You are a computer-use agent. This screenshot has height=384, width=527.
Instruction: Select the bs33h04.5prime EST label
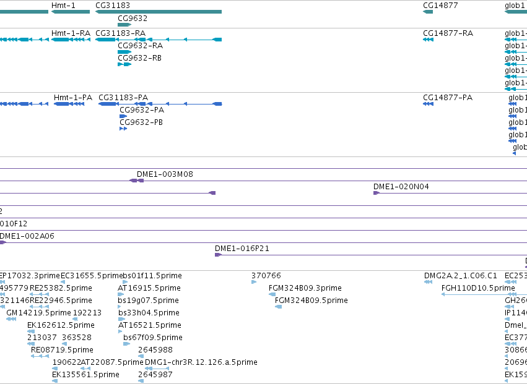click(x=149, y=313)
